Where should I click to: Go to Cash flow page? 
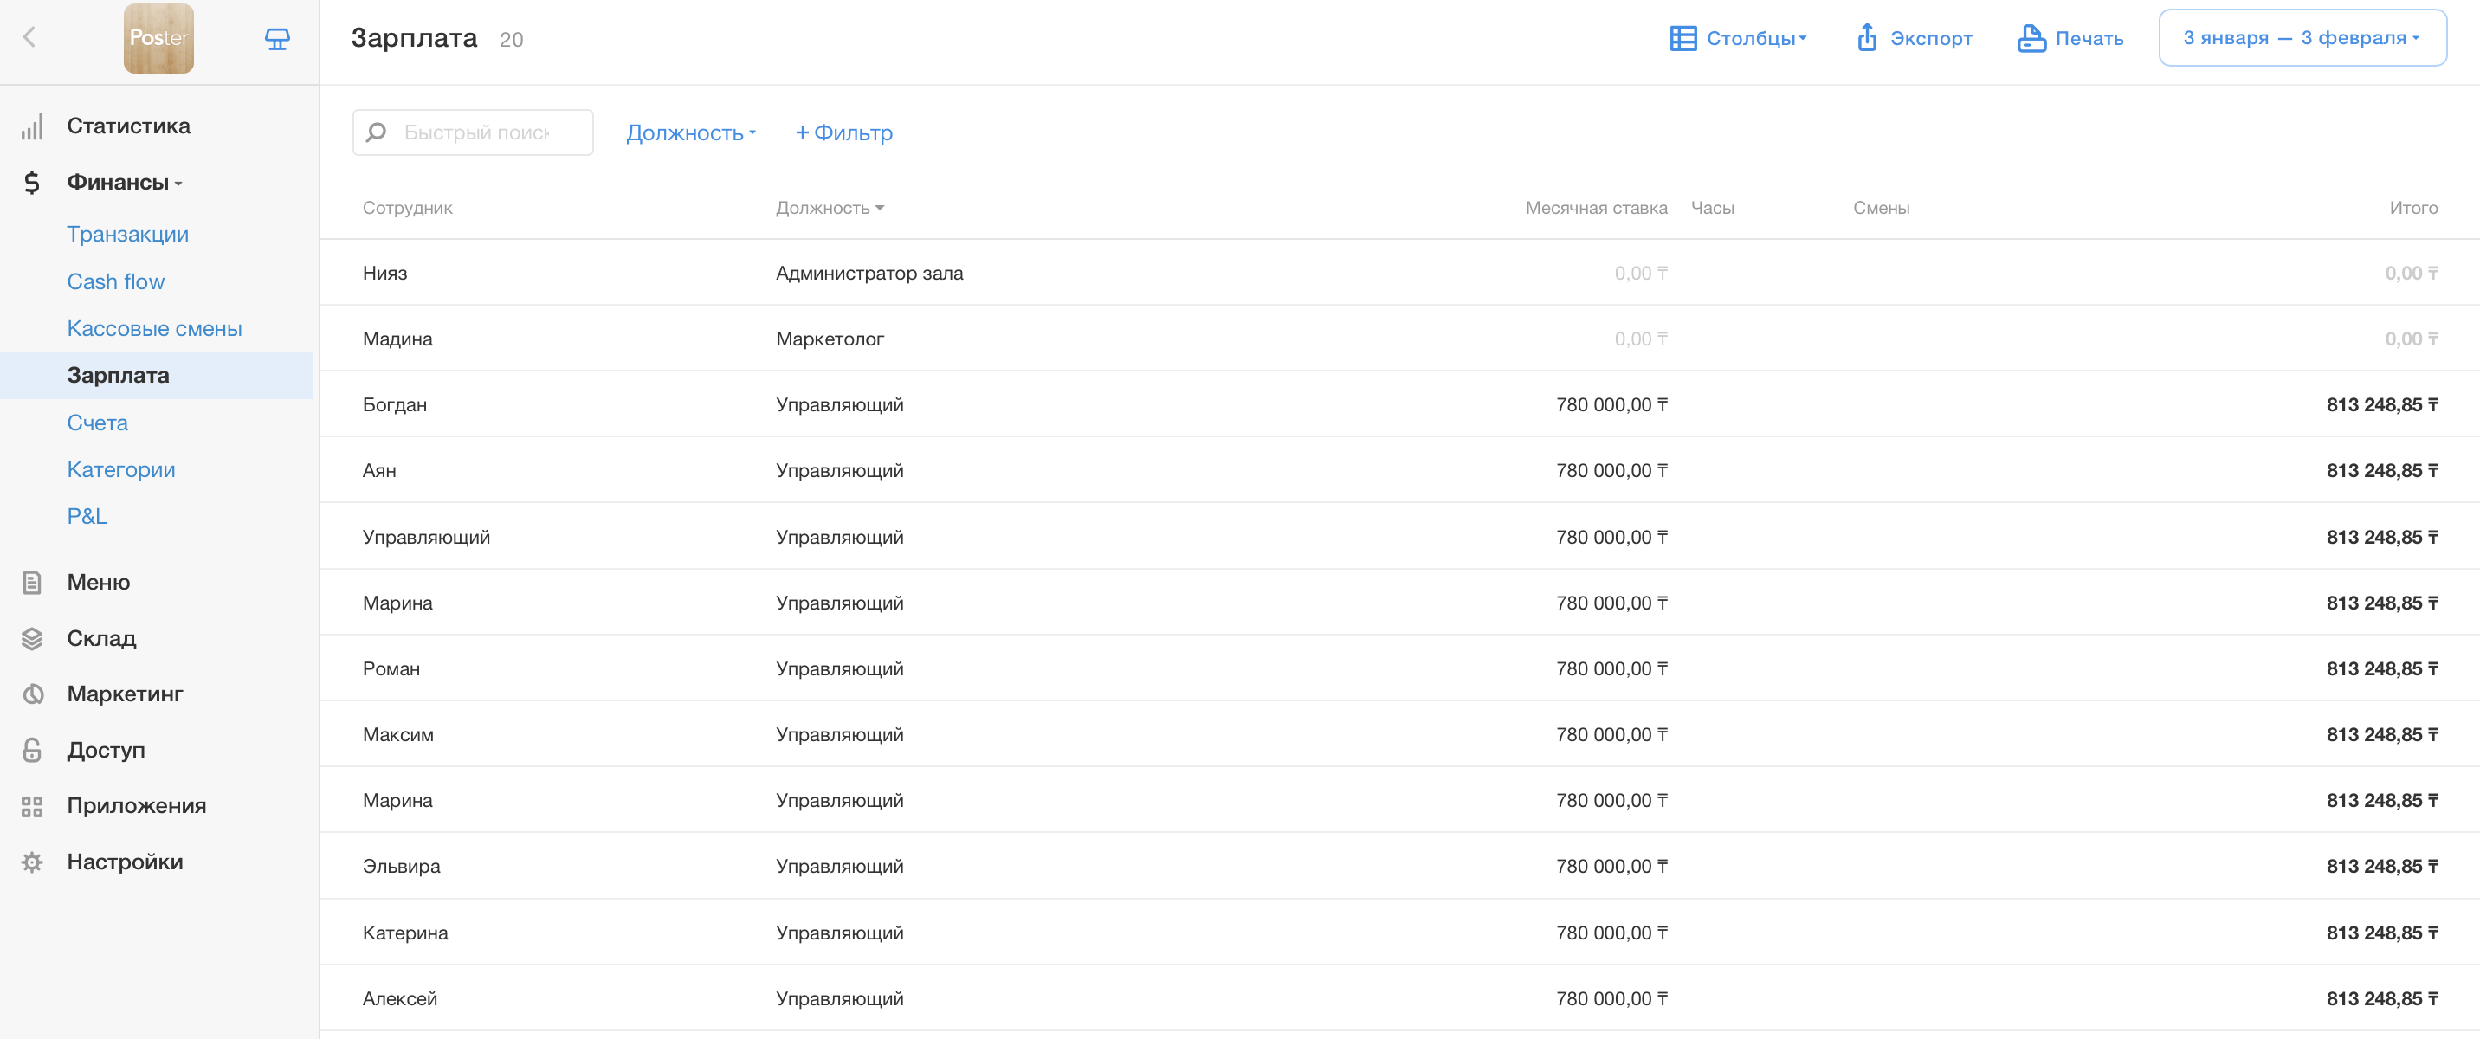[115, 281]
